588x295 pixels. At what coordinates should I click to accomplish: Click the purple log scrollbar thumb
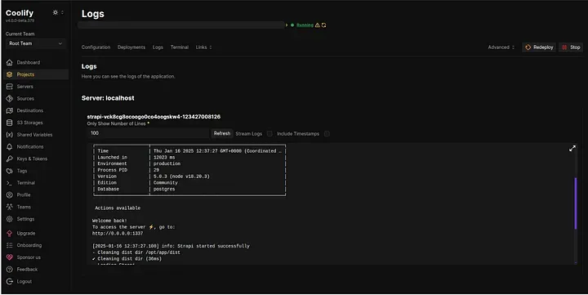(576, 203)
